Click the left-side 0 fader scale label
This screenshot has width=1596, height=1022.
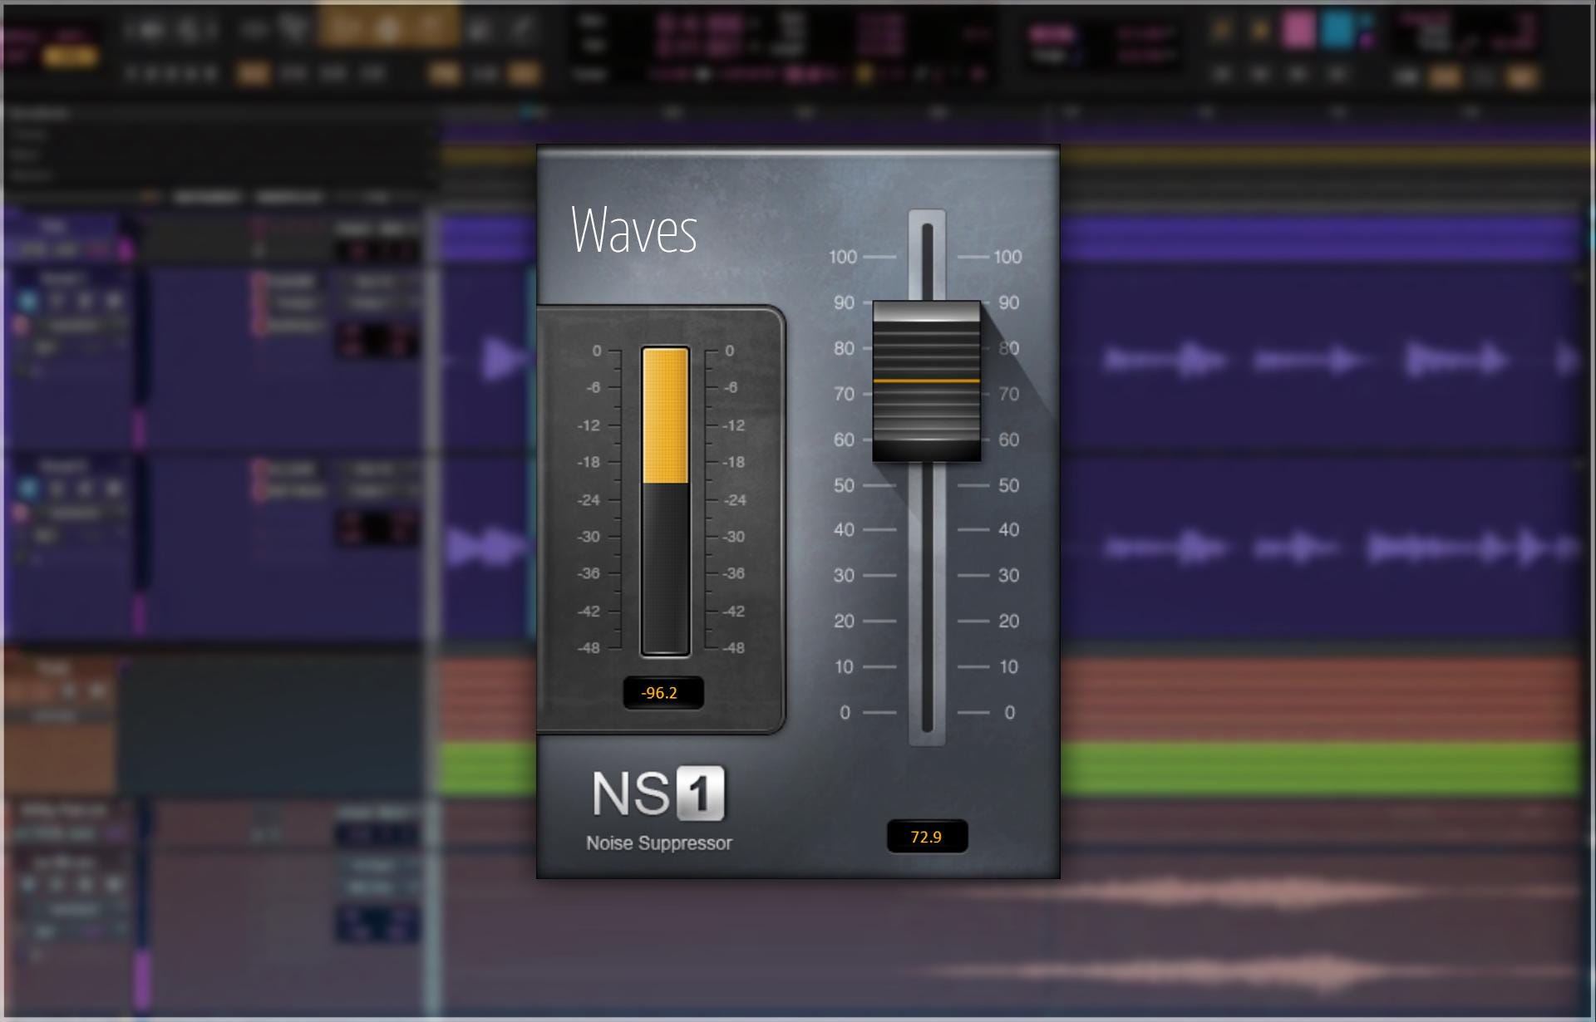[x=845, y=713]
